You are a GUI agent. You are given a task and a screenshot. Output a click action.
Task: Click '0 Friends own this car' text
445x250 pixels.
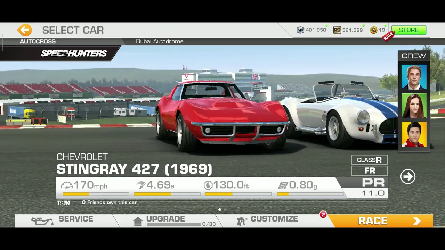[110, 202]
